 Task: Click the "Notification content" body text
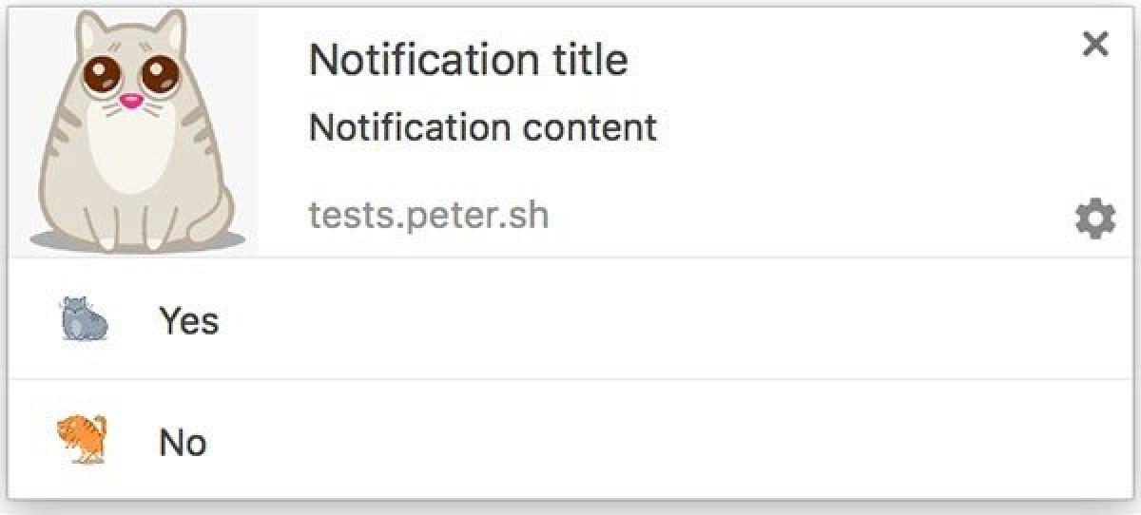coord(483,127)
